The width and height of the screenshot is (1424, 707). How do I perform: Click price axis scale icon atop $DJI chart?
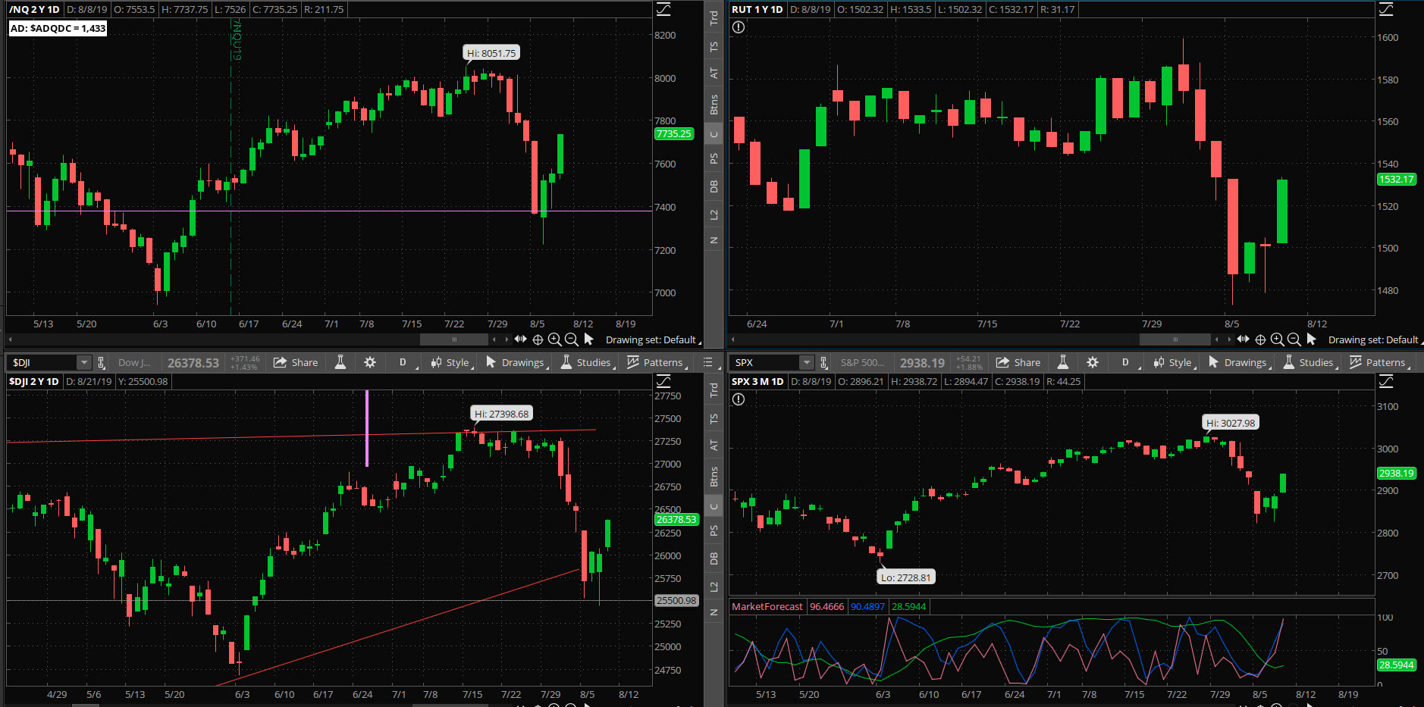point(663,381)
